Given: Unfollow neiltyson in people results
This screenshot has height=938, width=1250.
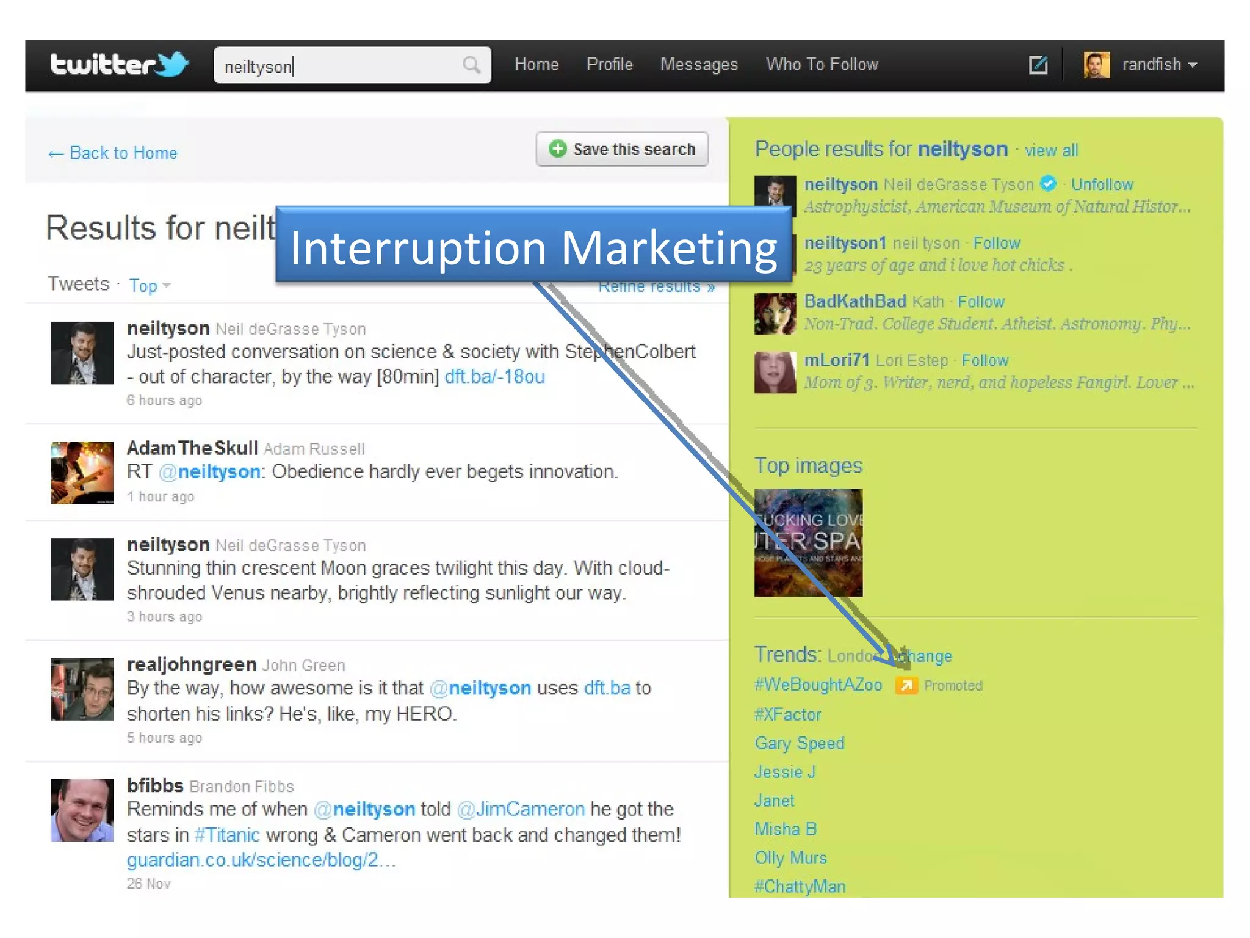Looking at the screenshot, I should (x=1102, y=184).
